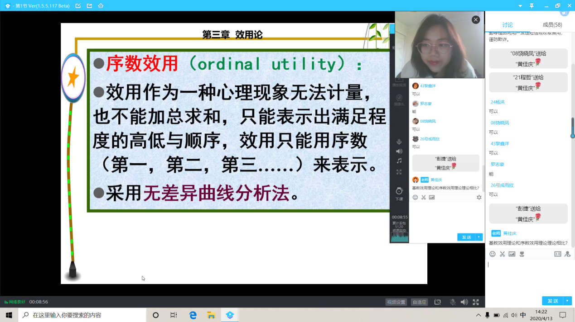Send a flower using the flower icon
The width and height of the screenshot is (575, 322).
522,254
